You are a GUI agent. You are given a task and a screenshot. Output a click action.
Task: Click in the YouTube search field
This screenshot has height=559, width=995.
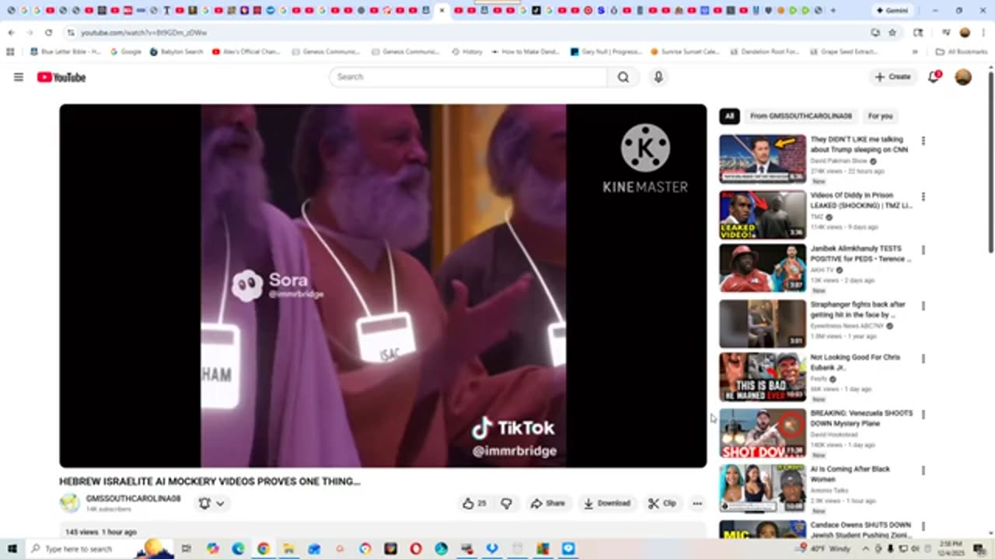tap(468, 77)
